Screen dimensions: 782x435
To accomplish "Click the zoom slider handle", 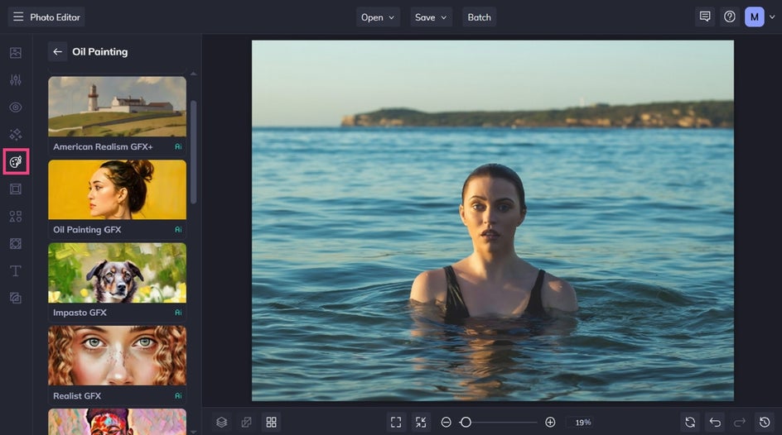I will pos(466,422).
